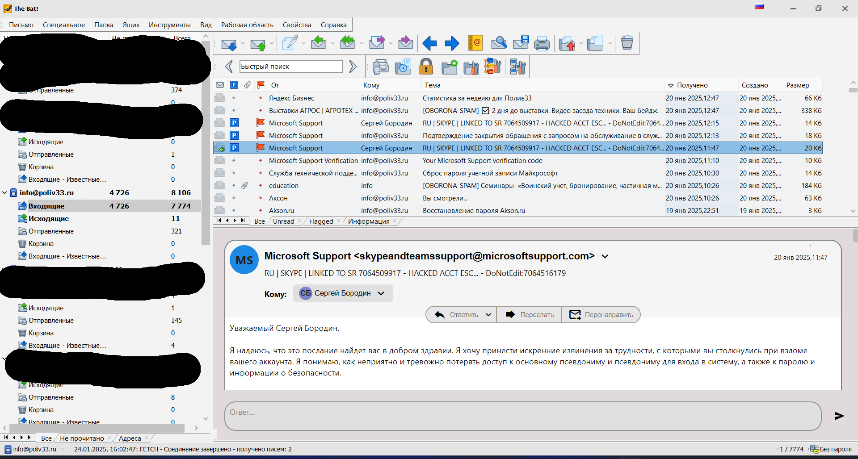Click the padlock icon in toolbar
This screenshot has width=858, height=459.
click(426, 67)
